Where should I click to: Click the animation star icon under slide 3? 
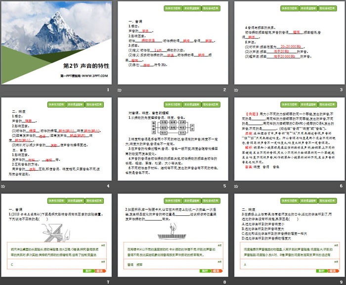point(236,90)
